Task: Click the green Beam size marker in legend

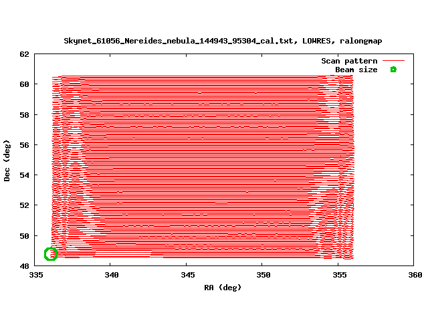Action: (393, 70)
